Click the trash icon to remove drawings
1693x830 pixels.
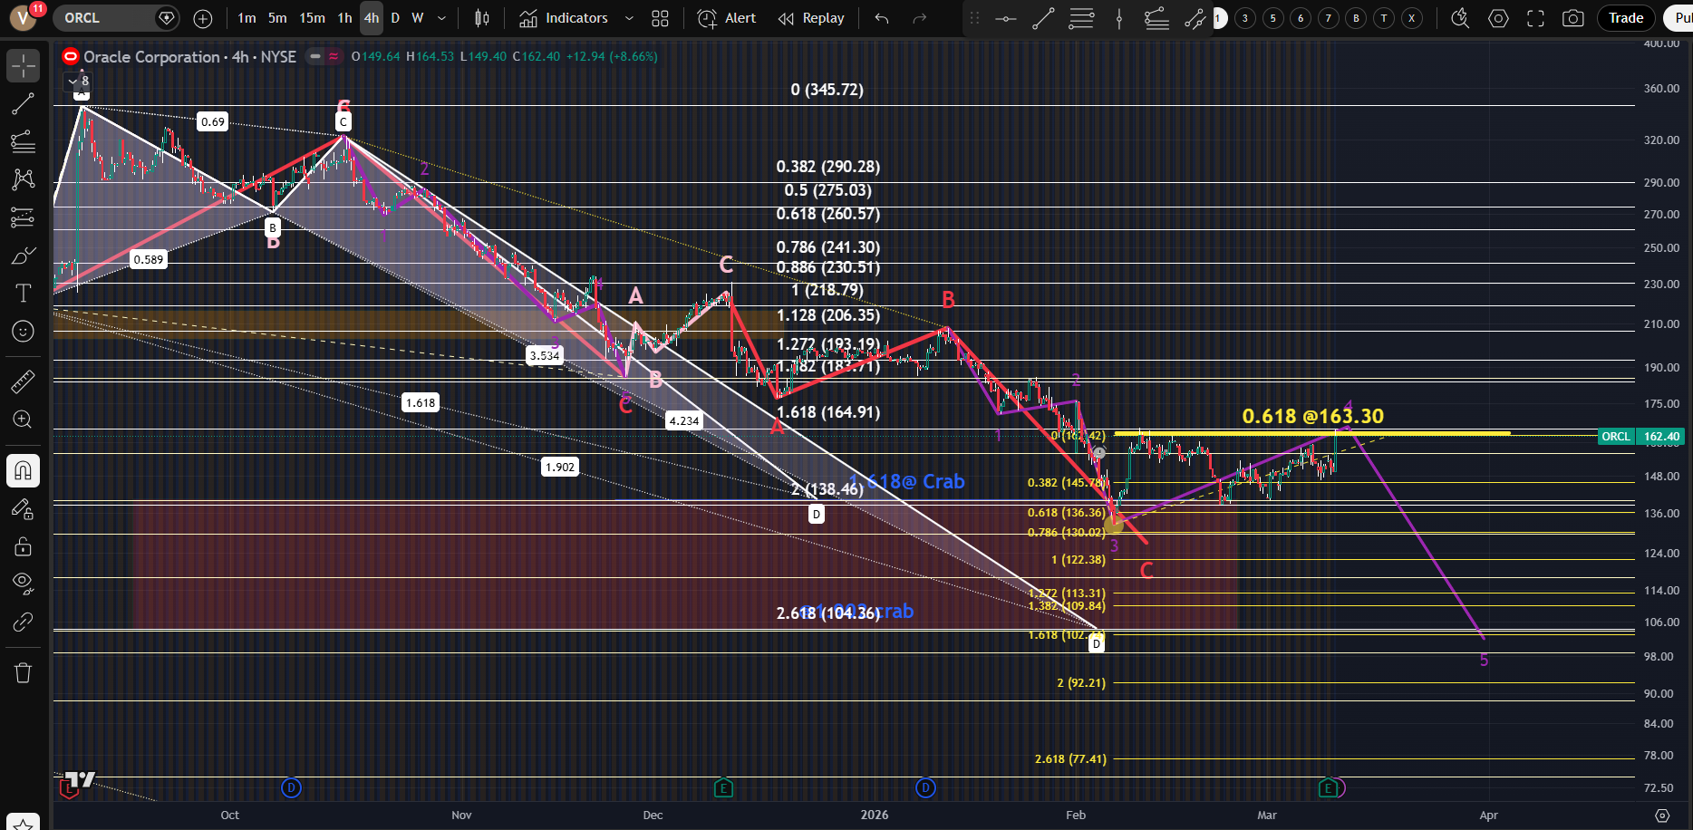point(23,672)
